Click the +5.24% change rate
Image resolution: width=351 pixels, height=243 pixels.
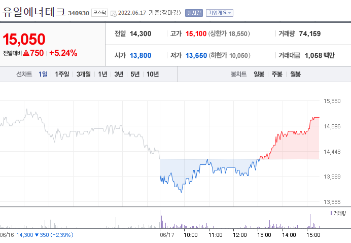[63, 53]
